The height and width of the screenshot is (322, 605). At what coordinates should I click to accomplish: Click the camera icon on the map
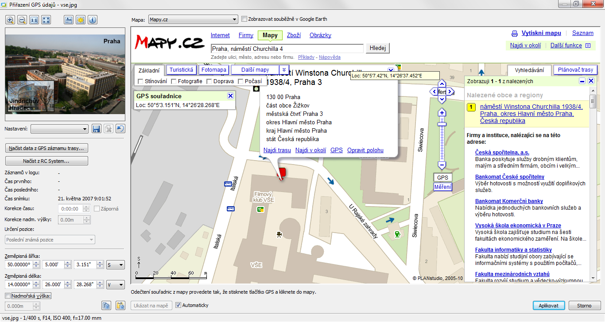coord(279,234)
